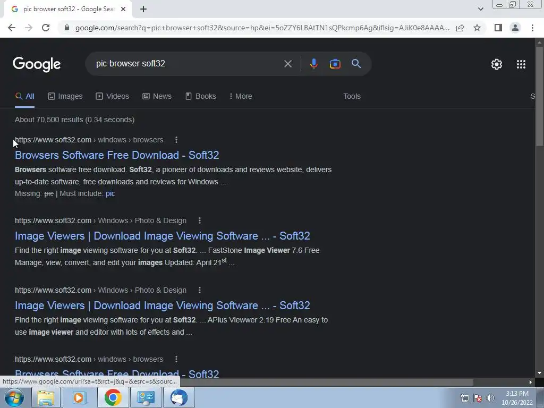Launch Windows Media Player from taskbar

[79, 397]
